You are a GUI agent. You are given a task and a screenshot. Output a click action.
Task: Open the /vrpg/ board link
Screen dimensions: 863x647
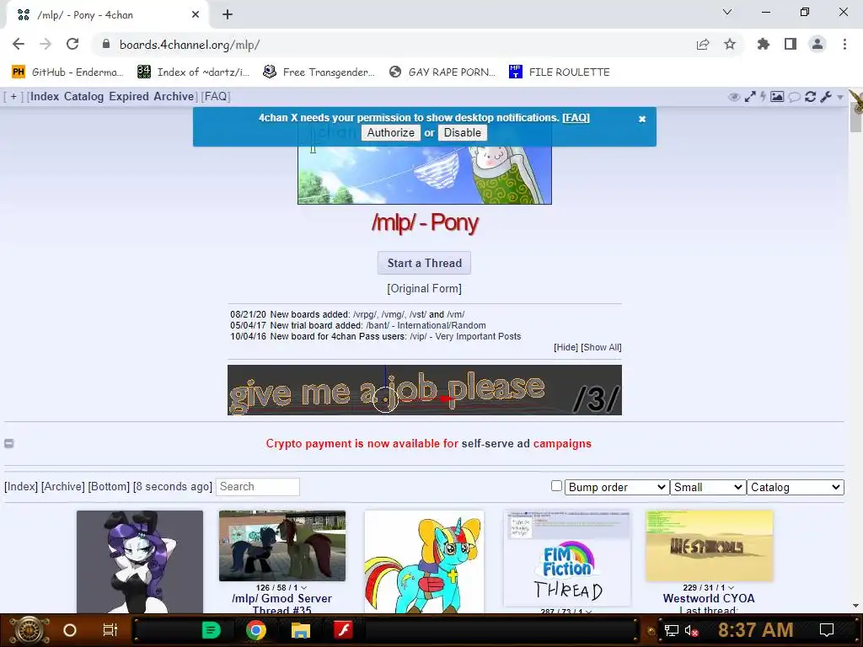[366, 315]
